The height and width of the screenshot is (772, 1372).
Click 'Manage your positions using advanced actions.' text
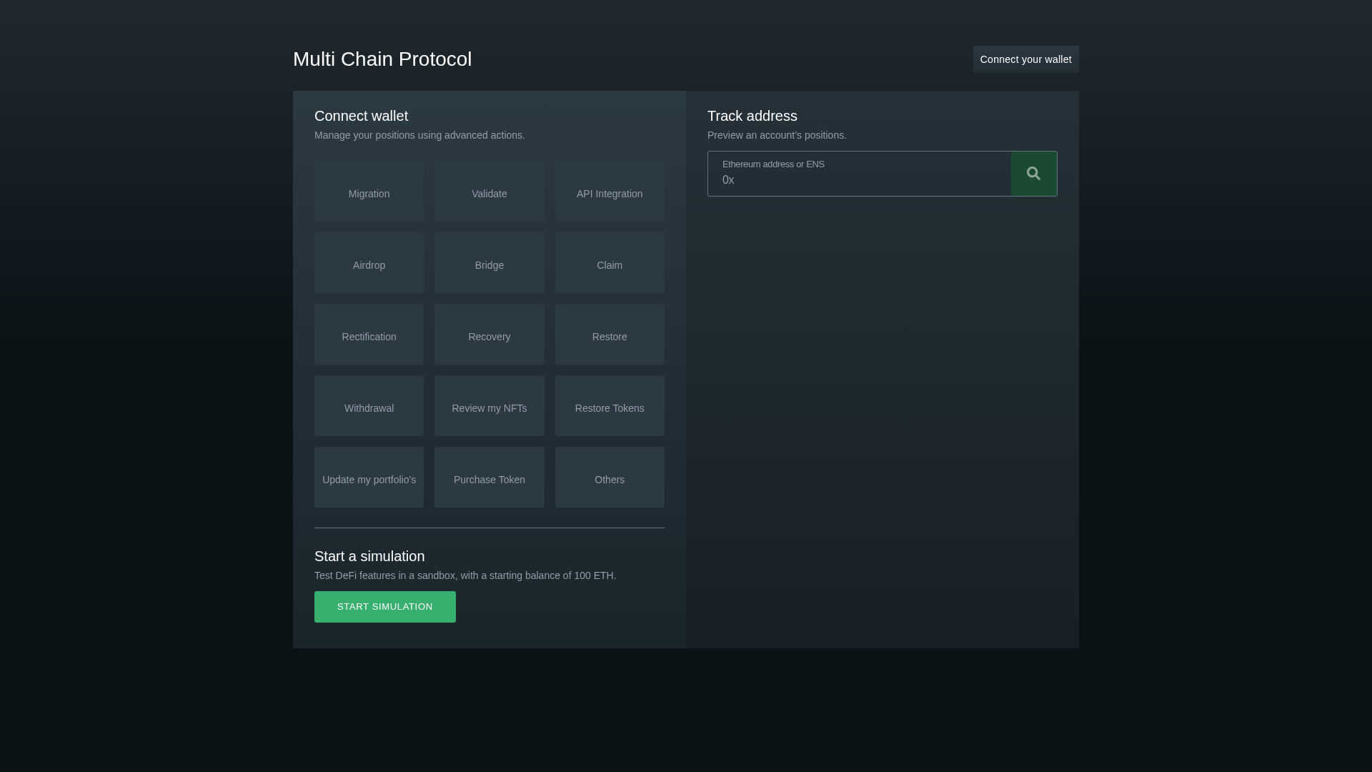[x=419, y=135]
